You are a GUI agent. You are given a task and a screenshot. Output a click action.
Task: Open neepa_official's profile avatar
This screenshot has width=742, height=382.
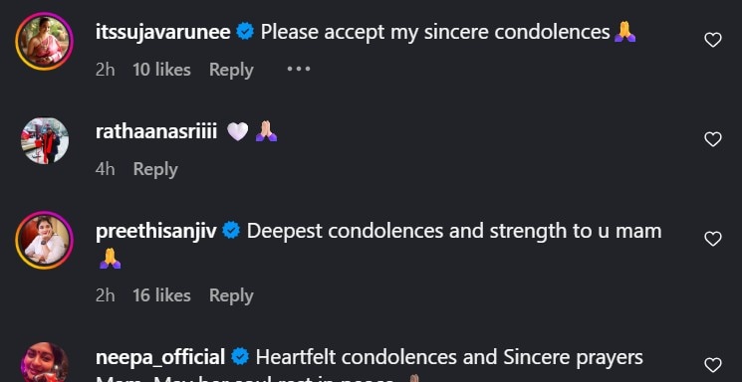tap(45, 362)
